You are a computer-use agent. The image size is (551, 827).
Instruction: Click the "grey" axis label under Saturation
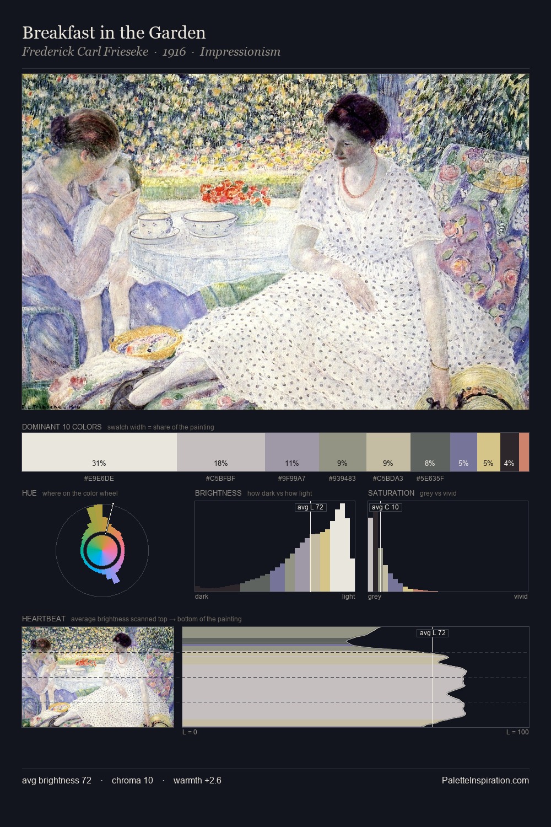click(375, 596)
